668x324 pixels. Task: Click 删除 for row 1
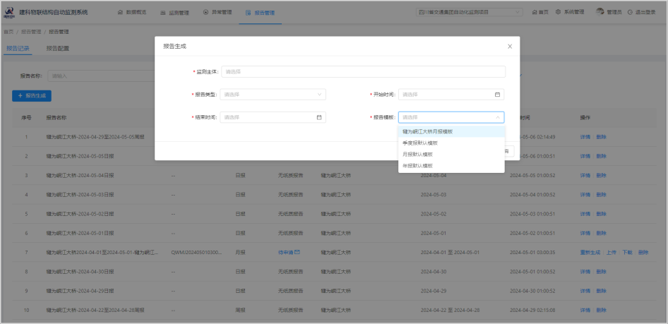[601, 137]
